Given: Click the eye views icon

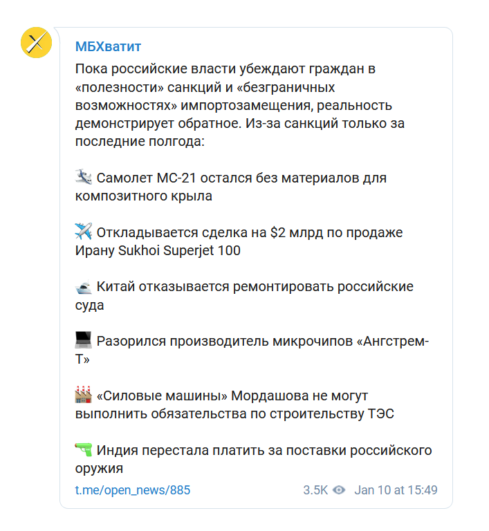Looking at the screenshot, I should tap(339, 490).
